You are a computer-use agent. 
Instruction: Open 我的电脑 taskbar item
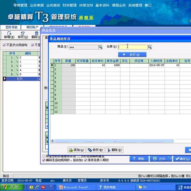[116, 187]
